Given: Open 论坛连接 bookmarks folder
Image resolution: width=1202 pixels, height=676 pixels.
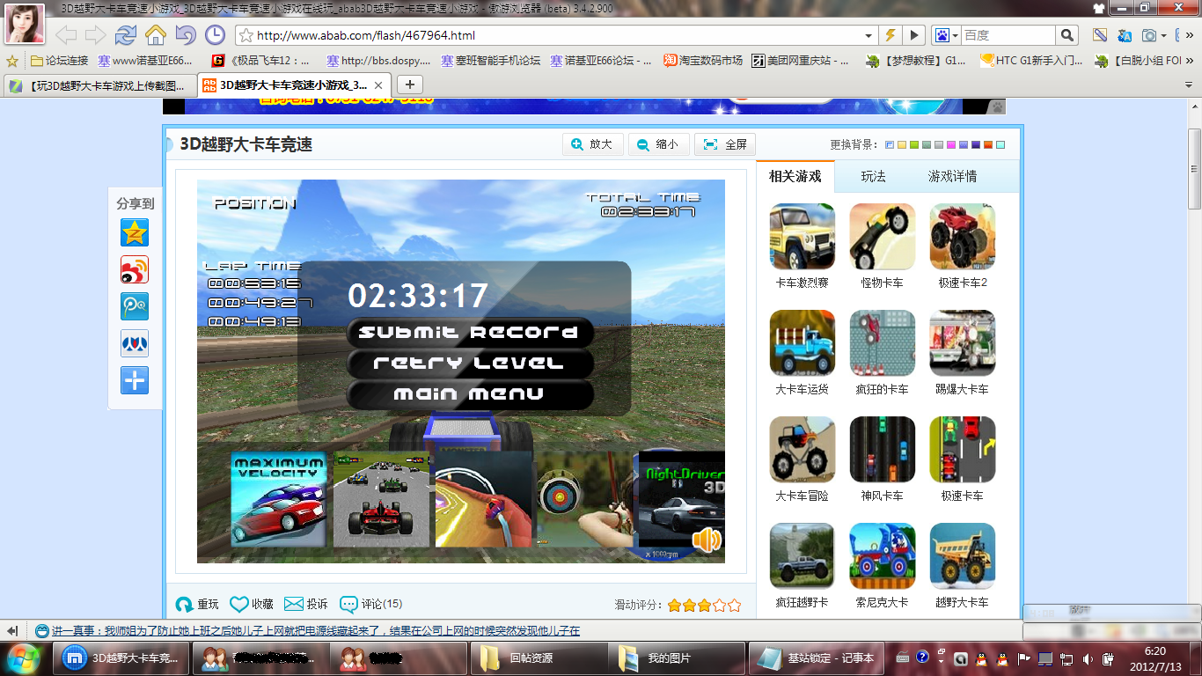Looking at the screenshot, I should pyautogui.click(x=59, y=61).
